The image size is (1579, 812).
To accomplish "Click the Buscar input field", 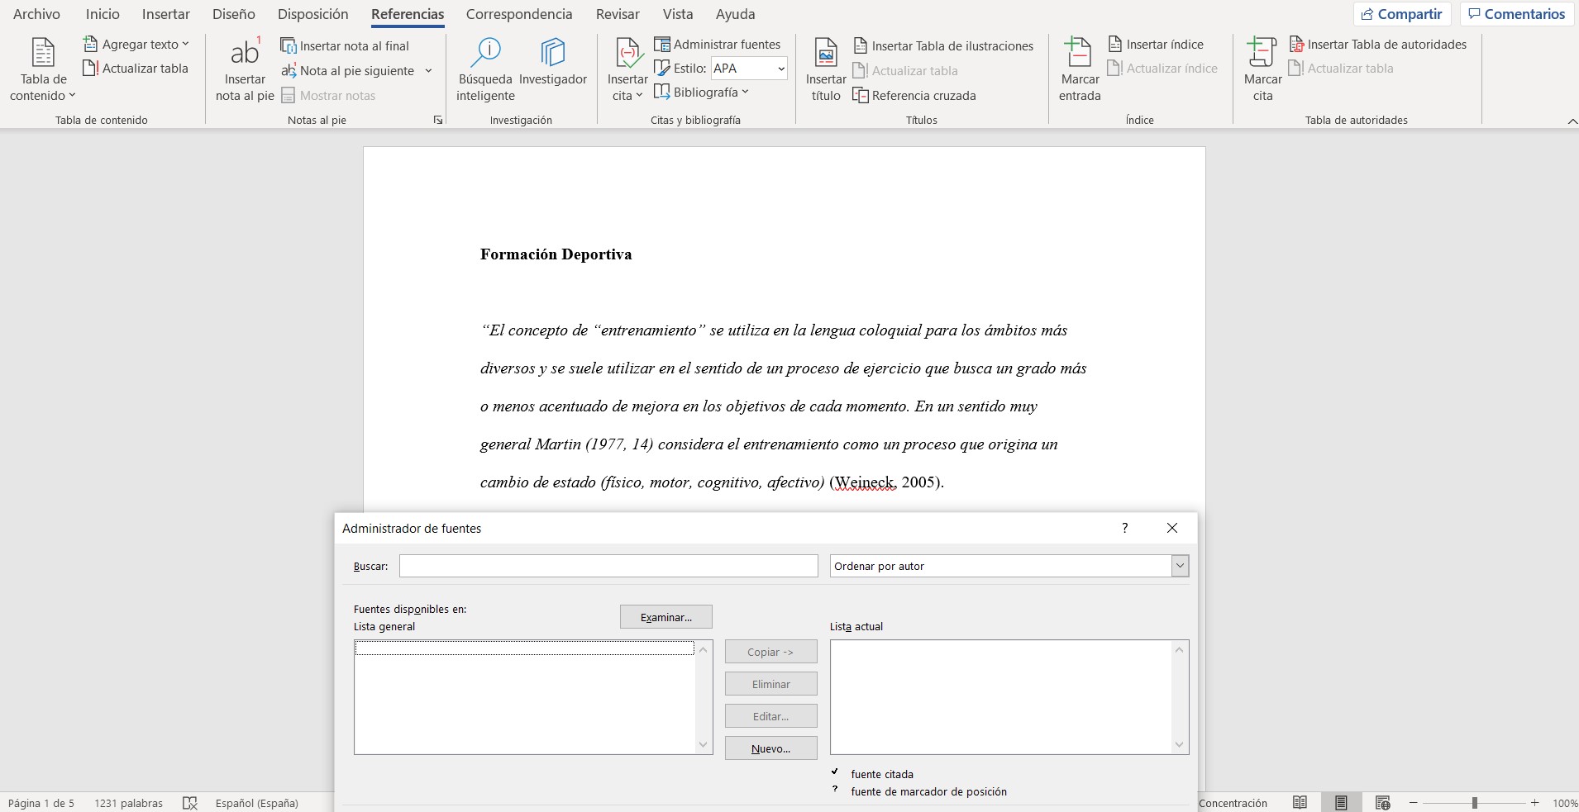I will point(608,566).
